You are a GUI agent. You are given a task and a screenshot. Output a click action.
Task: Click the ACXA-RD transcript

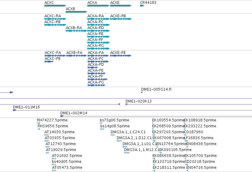click(x=98, y=31)
